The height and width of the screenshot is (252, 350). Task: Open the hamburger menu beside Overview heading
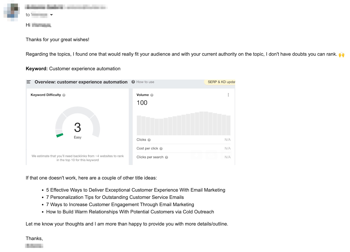[x=28, y=82]
